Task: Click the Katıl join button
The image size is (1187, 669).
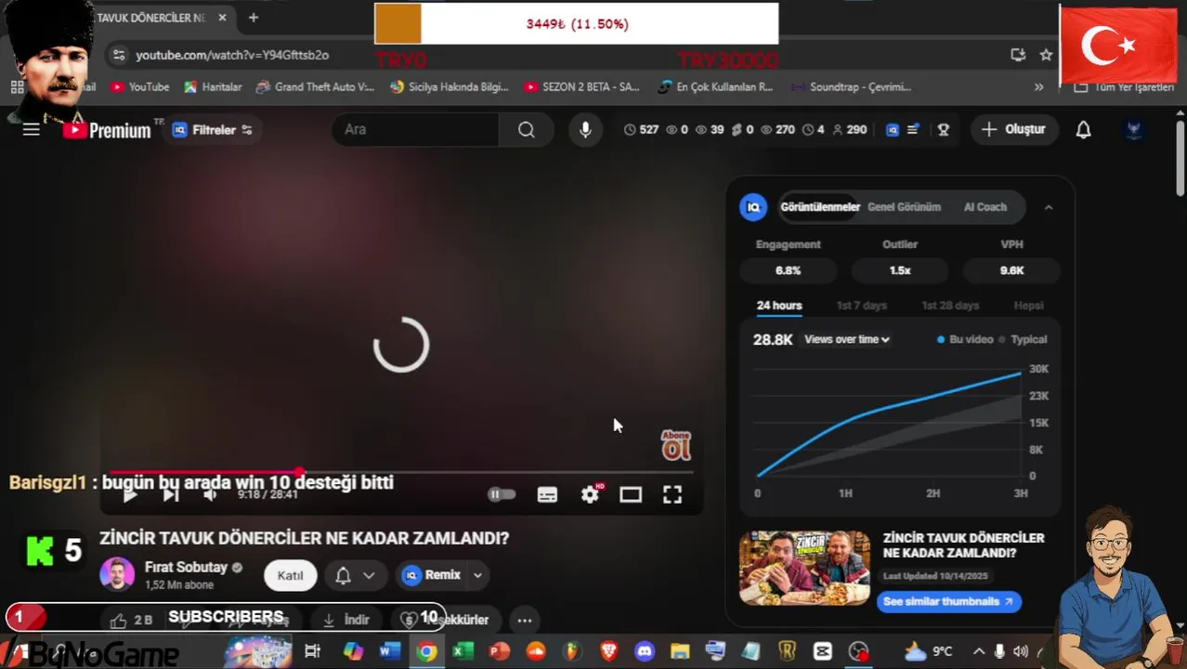Action: [x=290, y=575]
